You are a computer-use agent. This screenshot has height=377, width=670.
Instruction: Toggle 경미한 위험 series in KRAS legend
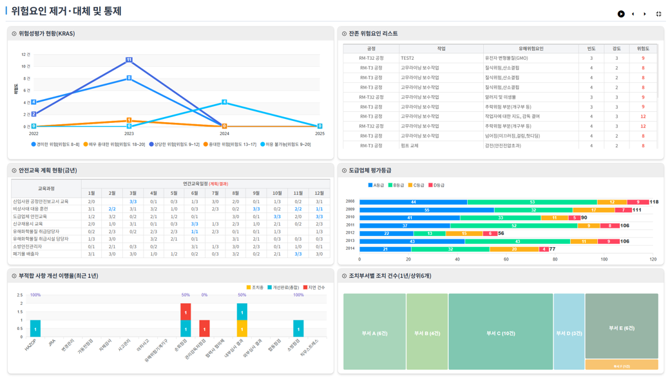(x=57, y=145)
